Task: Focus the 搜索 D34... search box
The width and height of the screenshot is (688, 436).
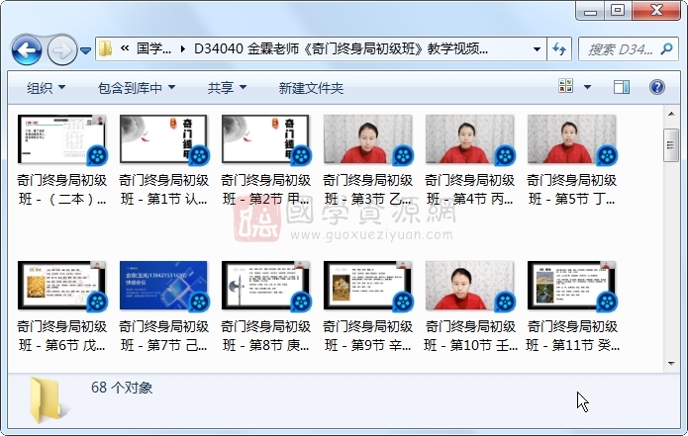Action: click(x=621, y=49)
